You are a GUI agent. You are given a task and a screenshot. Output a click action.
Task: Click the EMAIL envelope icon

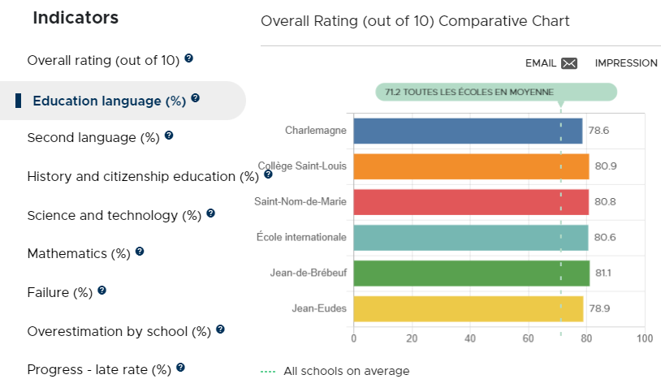(x=569, y=63)
